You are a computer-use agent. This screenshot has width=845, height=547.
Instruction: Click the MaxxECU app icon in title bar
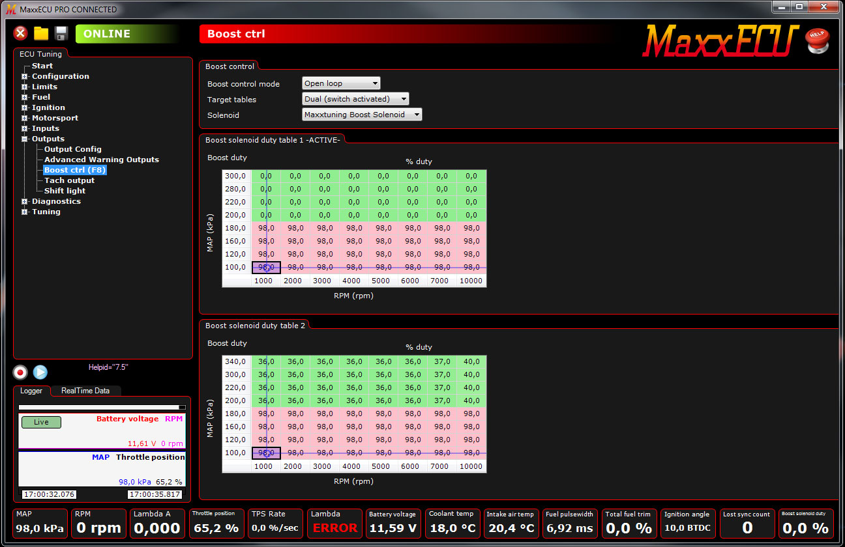click(10, 9)
